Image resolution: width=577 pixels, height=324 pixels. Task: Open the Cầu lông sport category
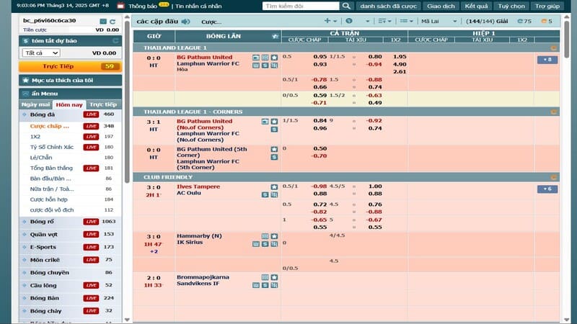tap(70, 285)
